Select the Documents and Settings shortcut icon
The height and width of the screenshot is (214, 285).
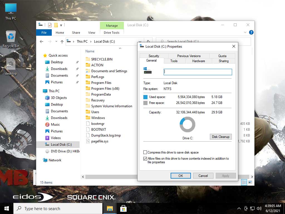point(88,71)
